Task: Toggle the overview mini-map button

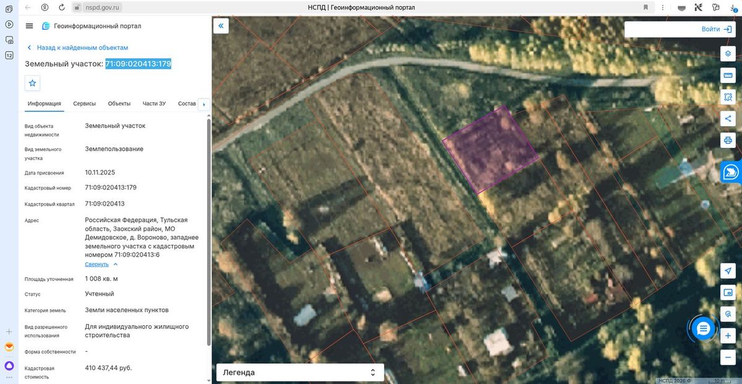Action: pyautogui.click(x=728, y=292)
